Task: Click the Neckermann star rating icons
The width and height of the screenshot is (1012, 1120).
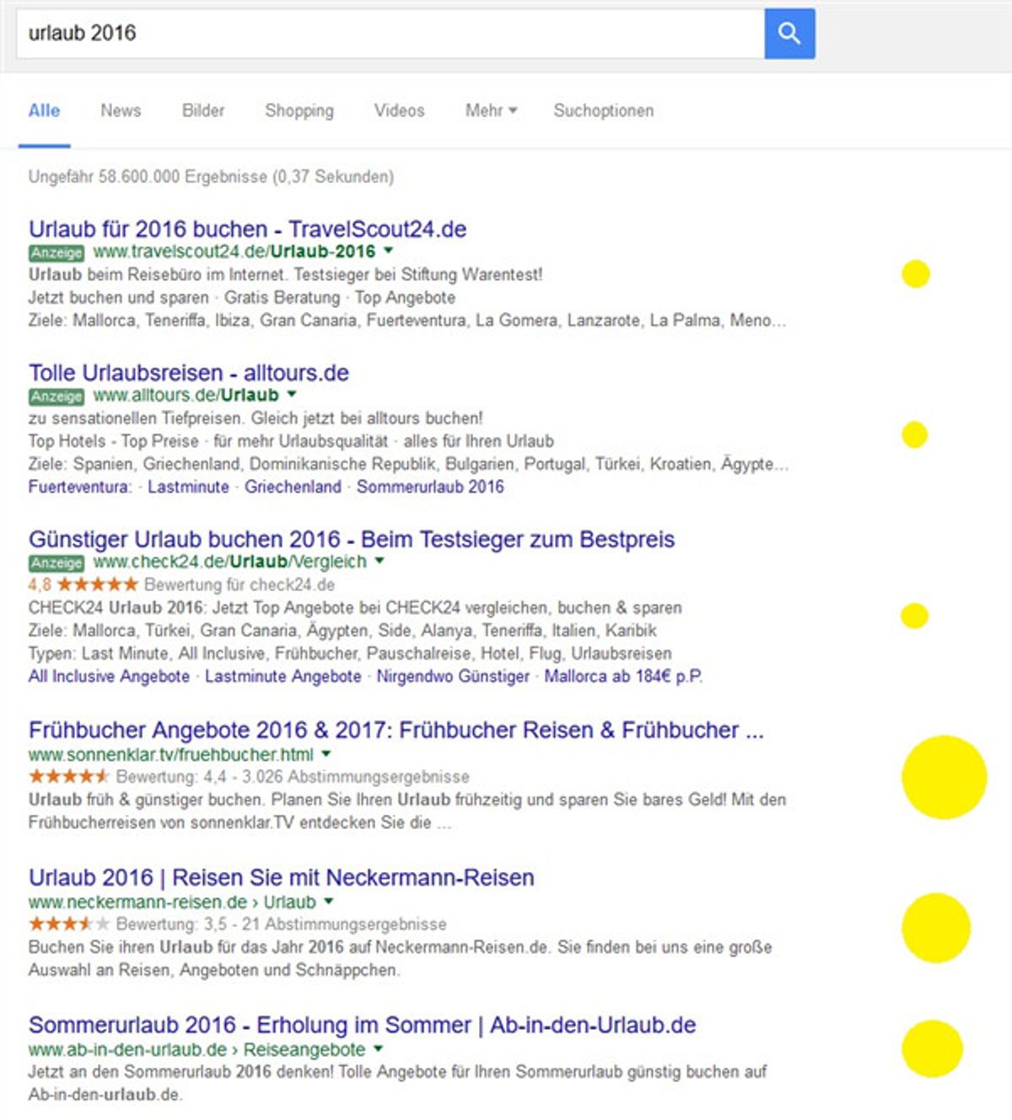Action: pyautogui.click(x=69, y=923)
